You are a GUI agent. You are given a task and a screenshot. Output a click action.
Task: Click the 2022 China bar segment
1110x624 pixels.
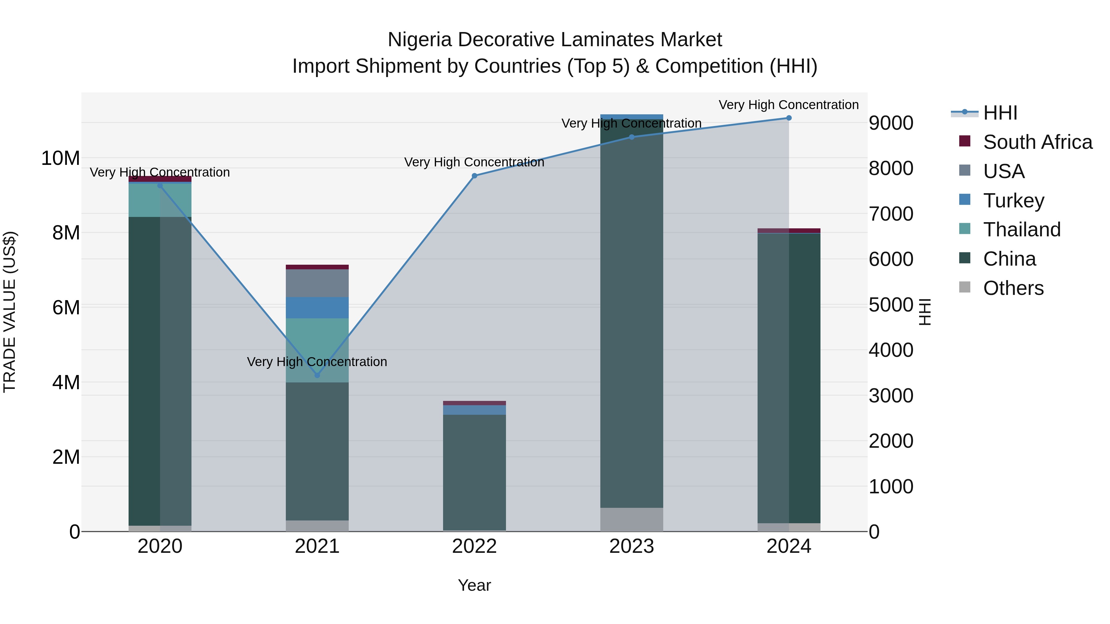pos(475,472)
